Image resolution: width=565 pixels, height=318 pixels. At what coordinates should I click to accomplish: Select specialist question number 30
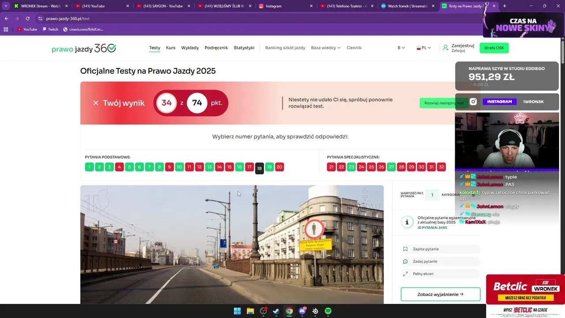point(421,167)
